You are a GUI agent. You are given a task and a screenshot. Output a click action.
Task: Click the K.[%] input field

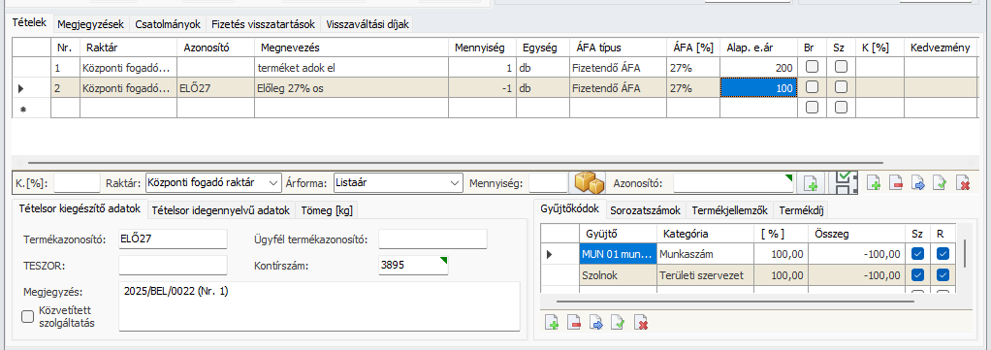point(78,183)
